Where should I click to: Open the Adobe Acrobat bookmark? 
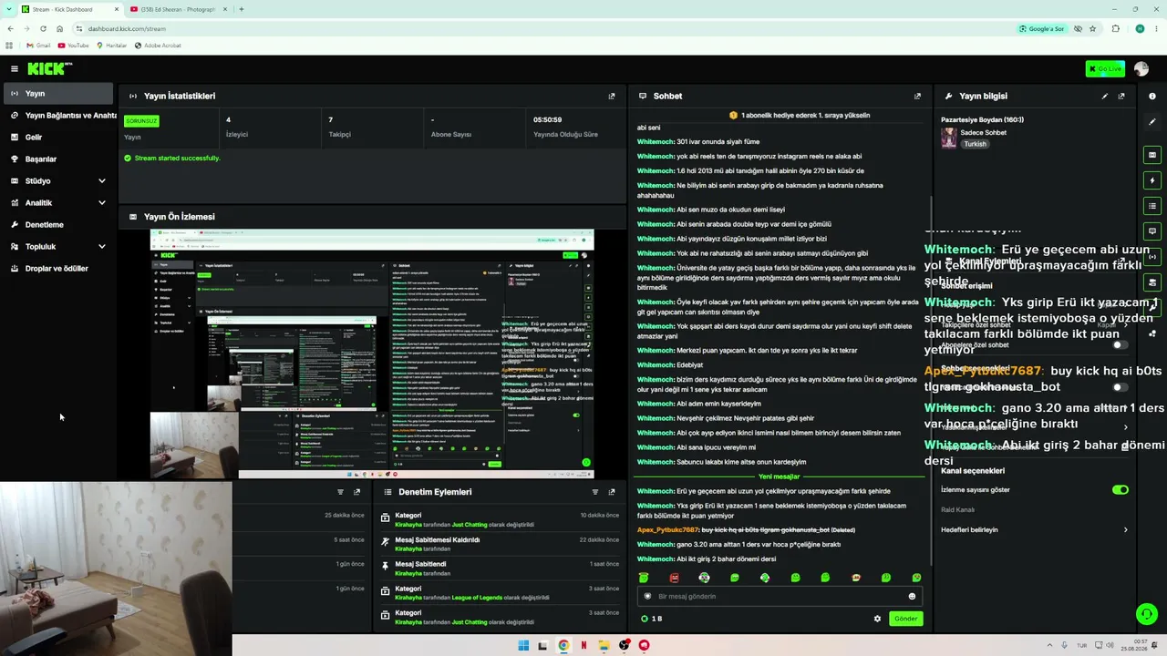pyautogui.click(x=158, y=45)
